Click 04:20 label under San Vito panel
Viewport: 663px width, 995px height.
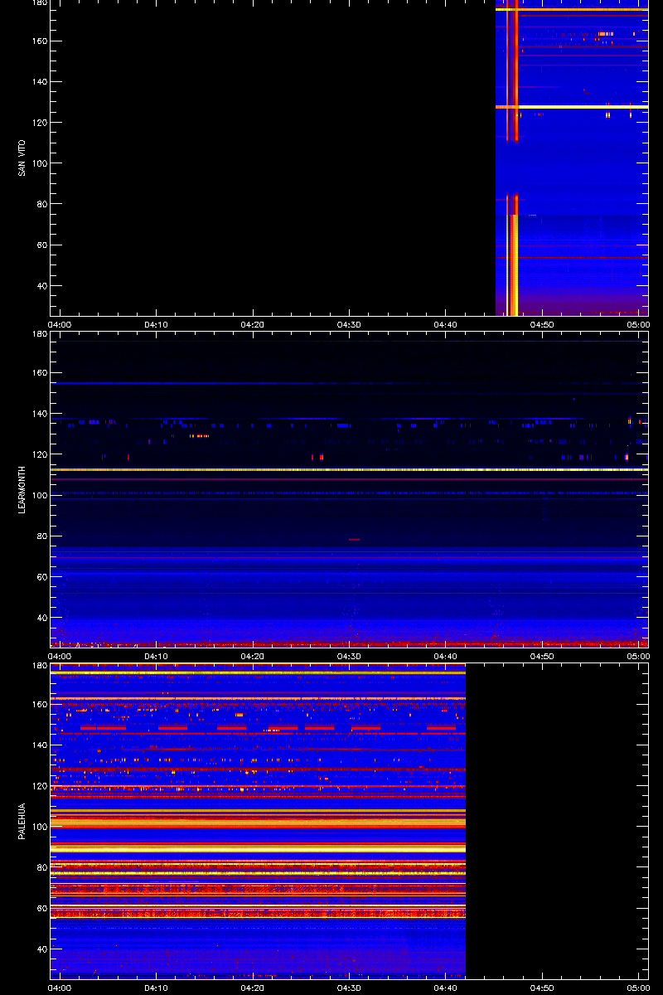point(253,324)
